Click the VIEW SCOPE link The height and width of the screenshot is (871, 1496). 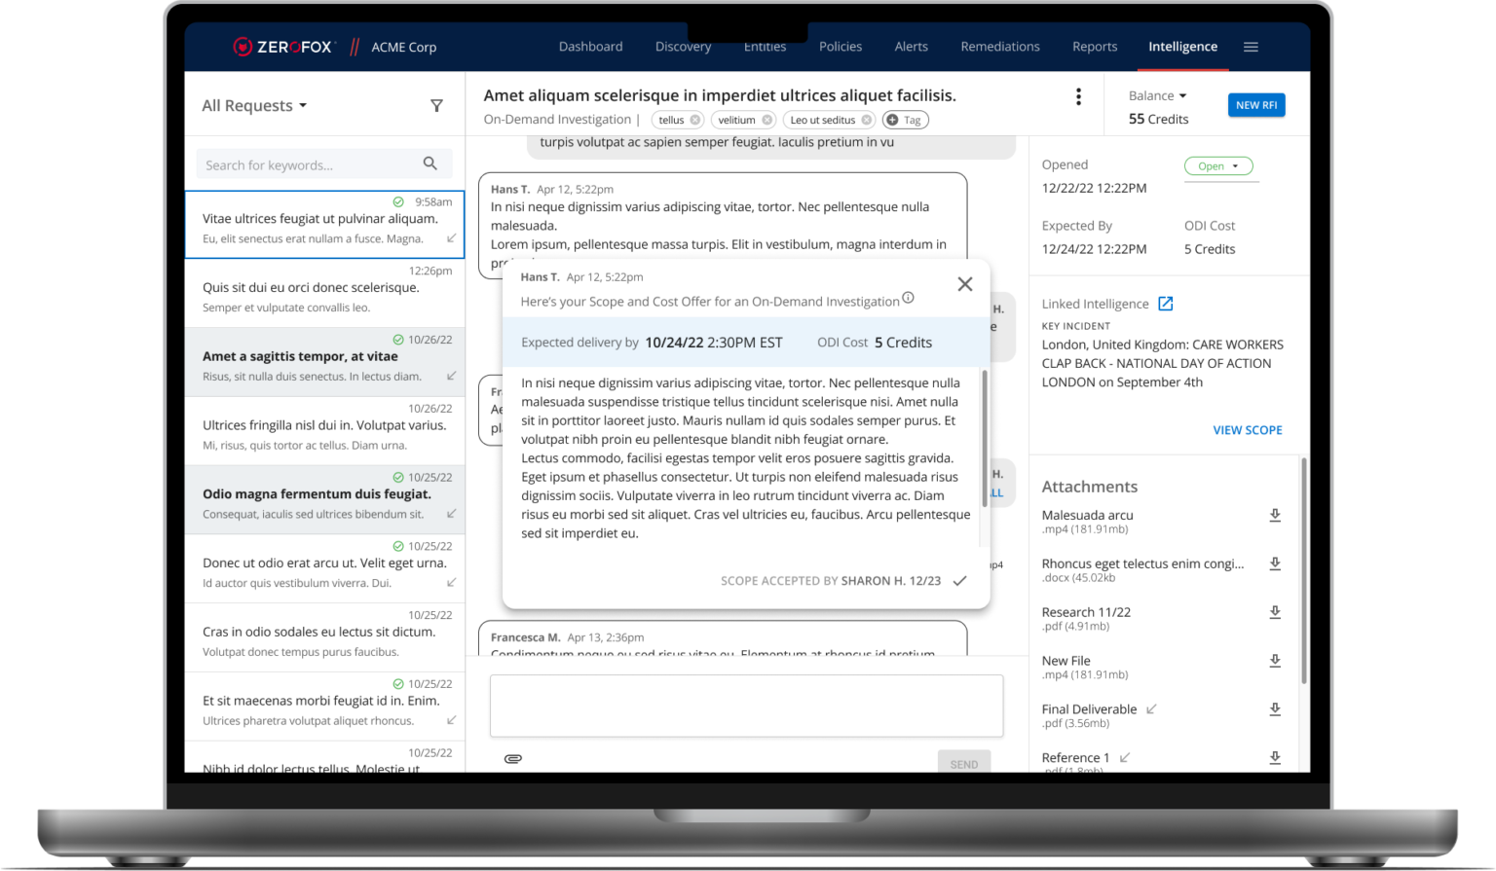click(x=1247, y=430)
